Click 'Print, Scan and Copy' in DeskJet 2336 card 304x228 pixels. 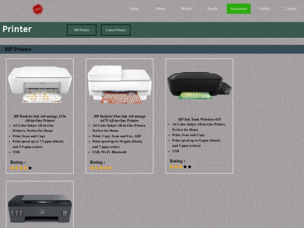pyautogui.click(x=29, y=136)
